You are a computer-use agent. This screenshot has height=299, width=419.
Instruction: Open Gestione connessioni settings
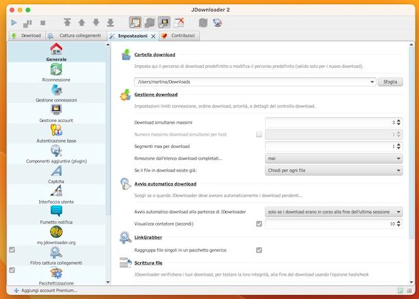[x=56, y=93]
